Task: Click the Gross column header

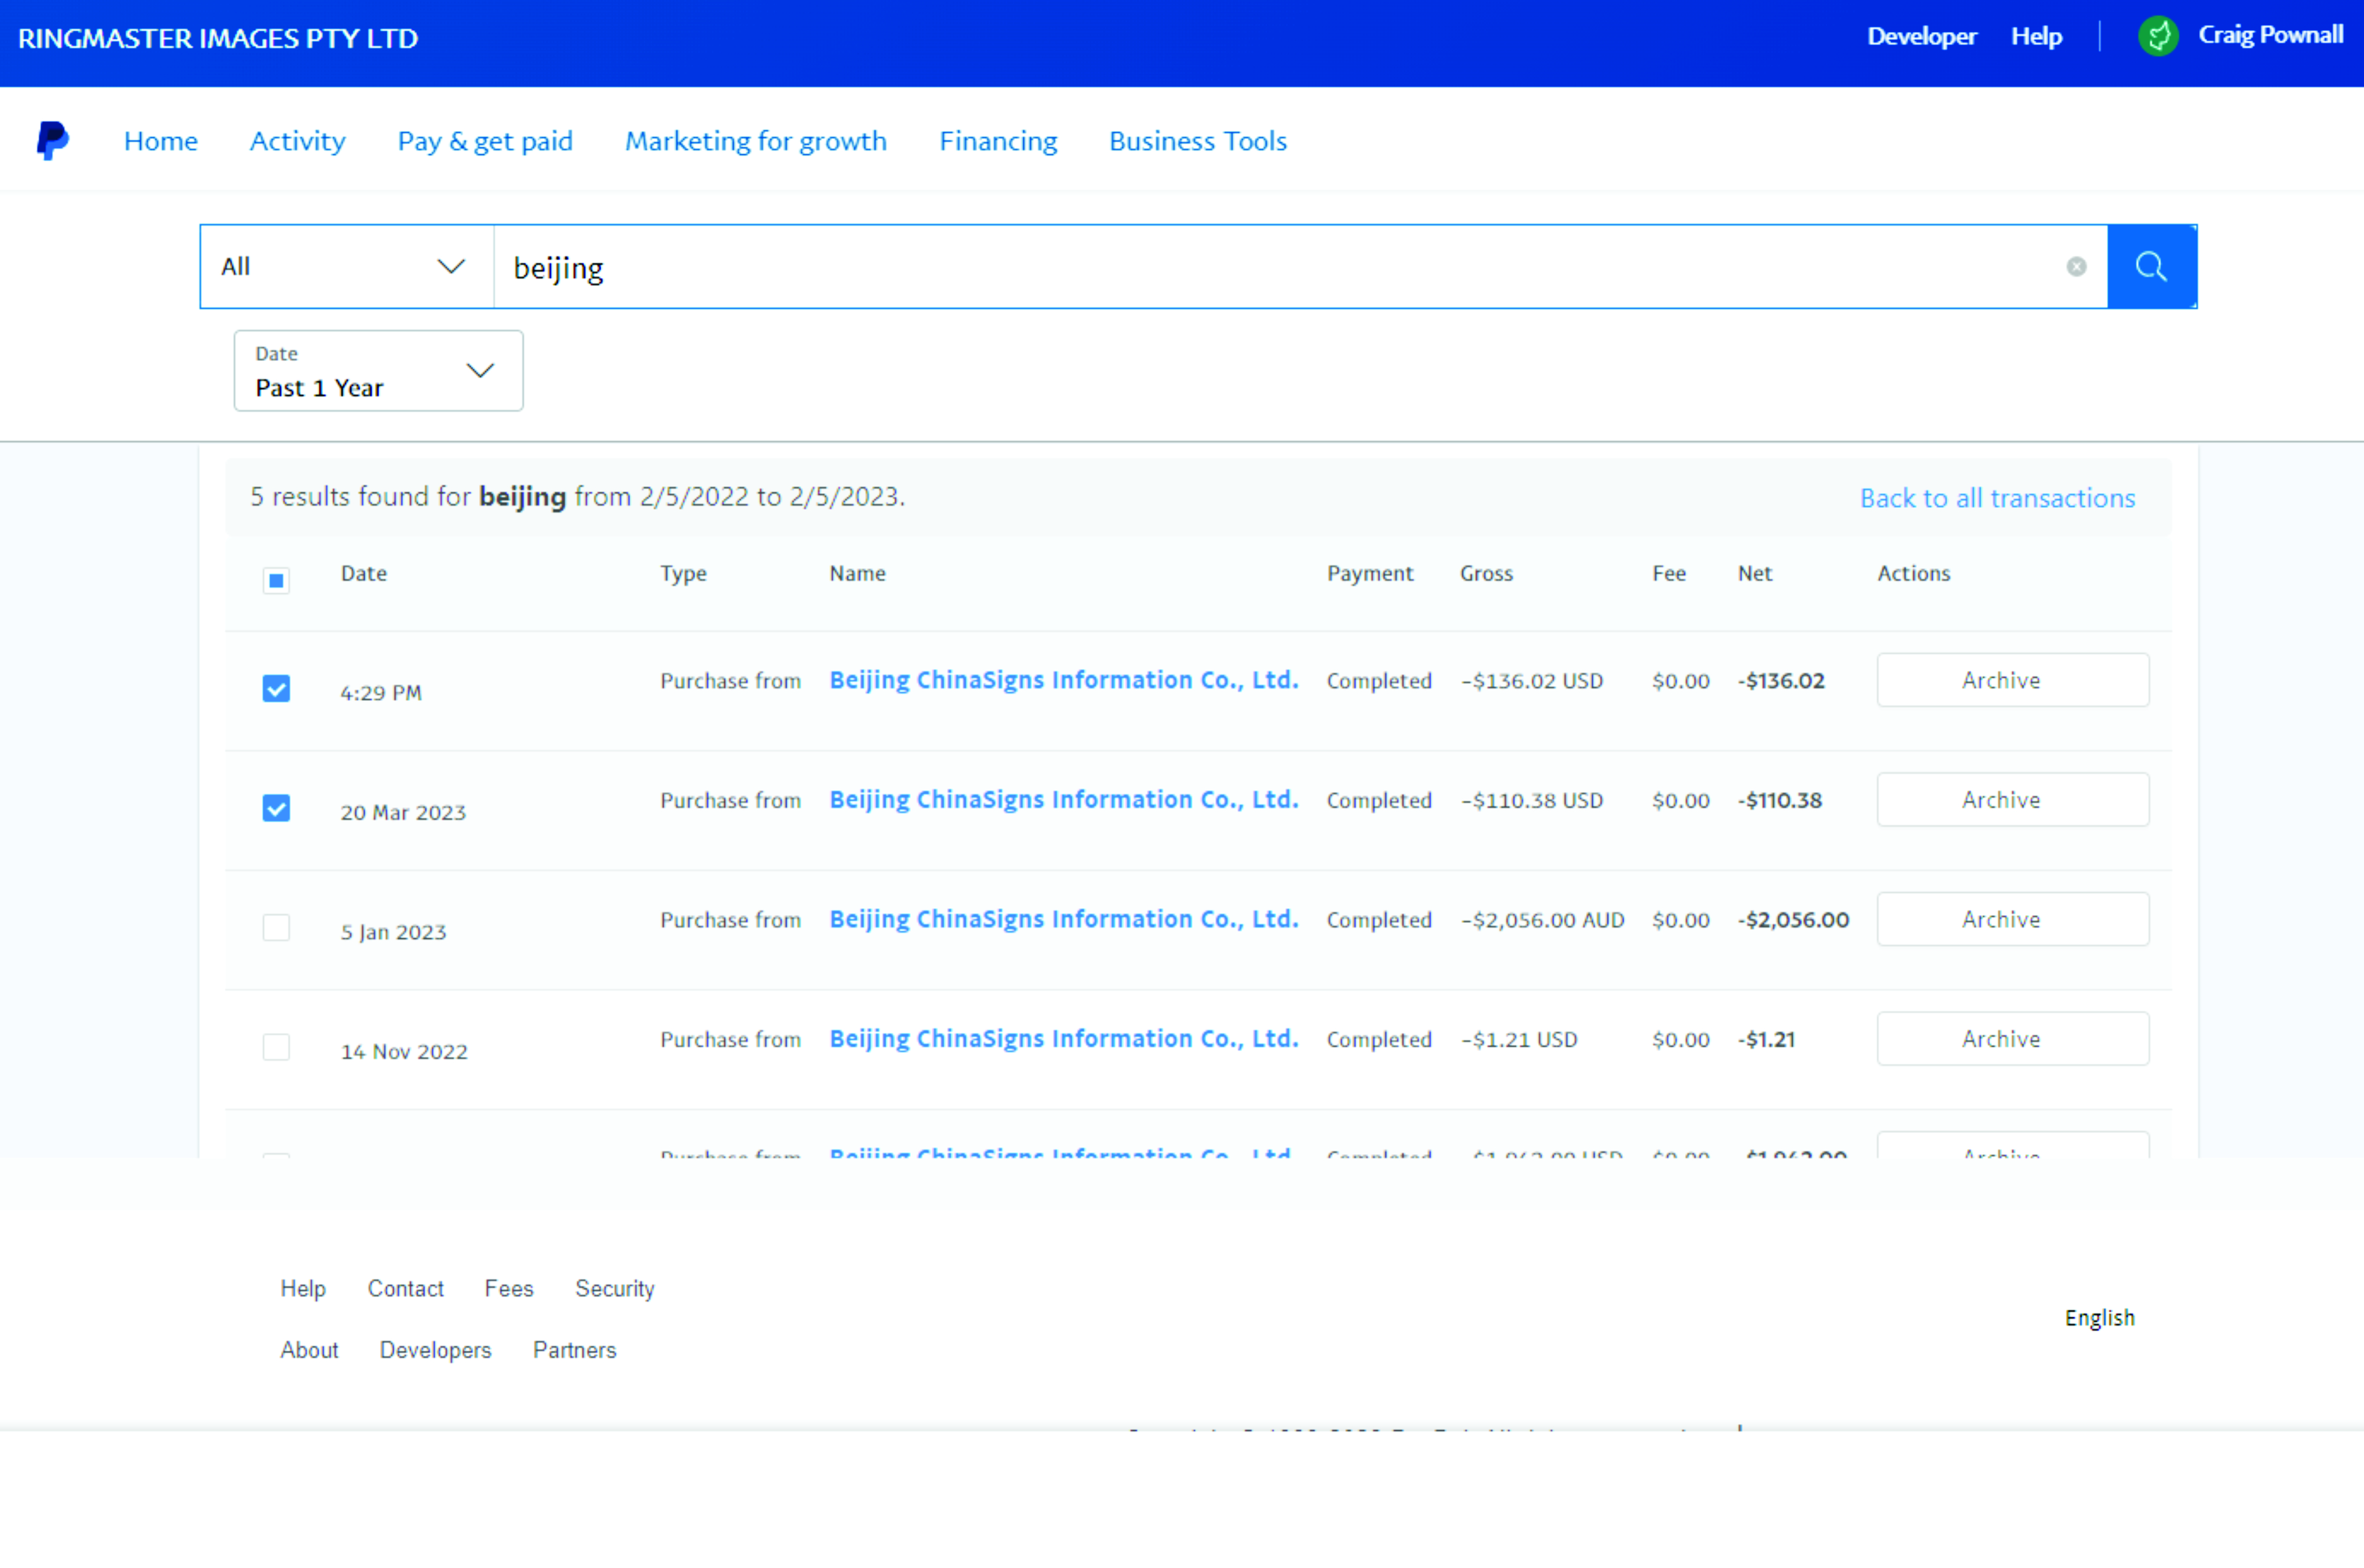Action: coord(1486,573)
